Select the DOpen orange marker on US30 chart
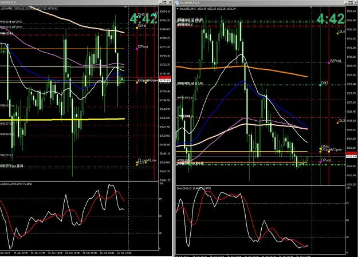 click(x=137, y=82)
